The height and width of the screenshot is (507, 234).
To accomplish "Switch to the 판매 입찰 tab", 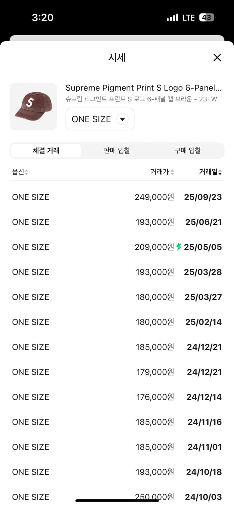I will [x=117, y=150].
